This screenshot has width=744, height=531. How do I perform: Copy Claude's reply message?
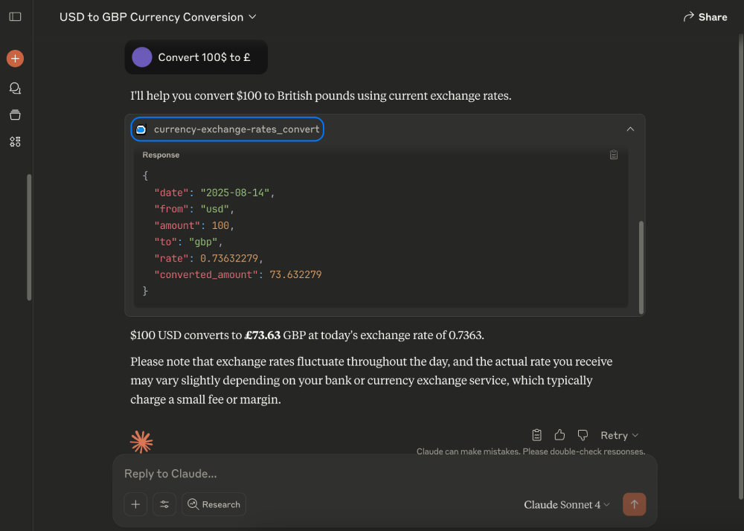pyautogui.click(x=536, y=435)
